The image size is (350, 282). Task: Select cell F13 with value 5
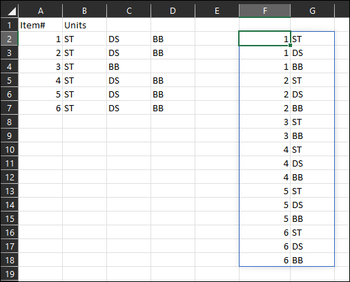coord(264,191)
